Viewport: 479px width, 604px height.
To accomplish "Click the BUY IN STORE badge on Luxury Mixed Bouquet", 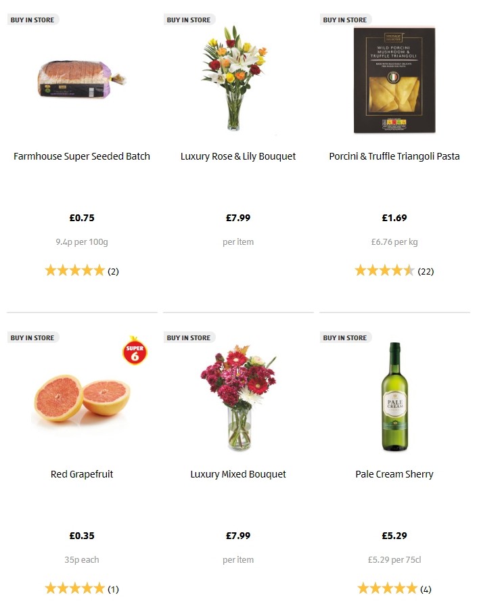I will coord(189,337).
